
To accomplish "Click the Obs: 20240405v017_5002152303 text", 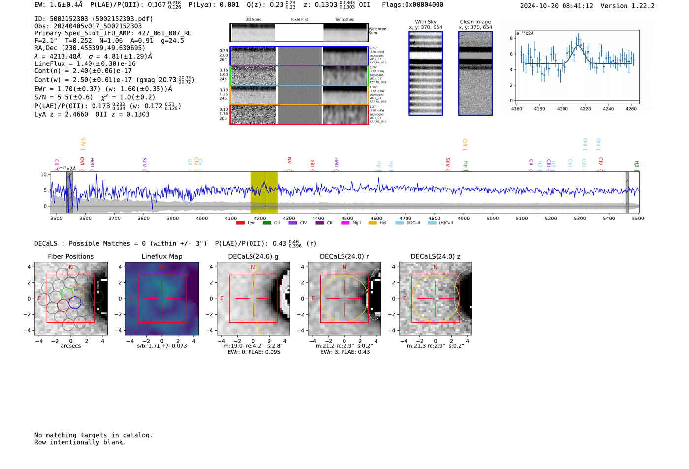I will click(88, 26).
